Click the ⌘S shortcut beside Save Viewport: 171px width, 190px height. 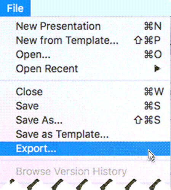[x=152, y=106]
